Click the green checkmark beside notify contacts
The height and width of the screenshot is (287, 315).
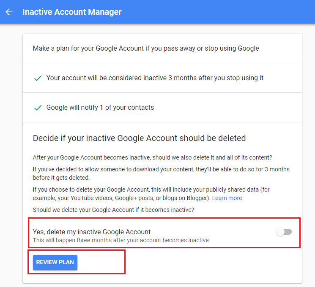click(38, 108)
